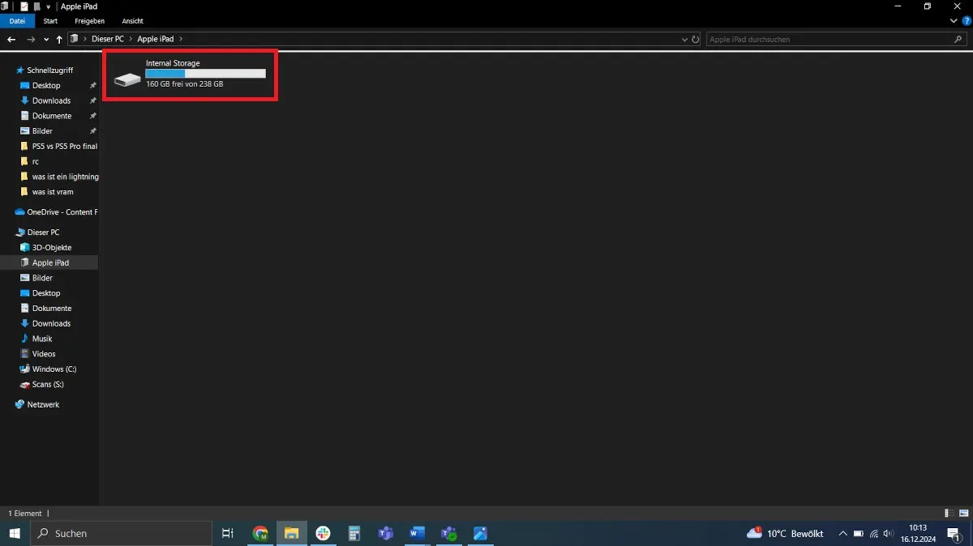The height and width of the screenshot is (546, 973).
Task: Select Apple iPad in the navigation pane
Action: [x=50, y=262]
